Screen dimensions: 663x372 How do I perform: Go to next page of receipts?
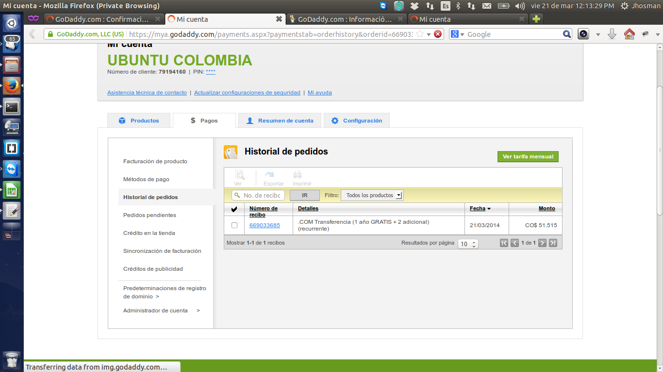[x=543, y=243]
